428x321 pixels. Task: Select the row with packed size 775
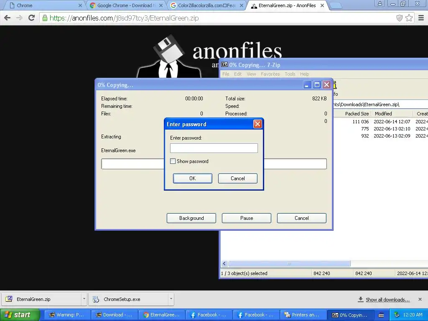click(x=380, y=129)
